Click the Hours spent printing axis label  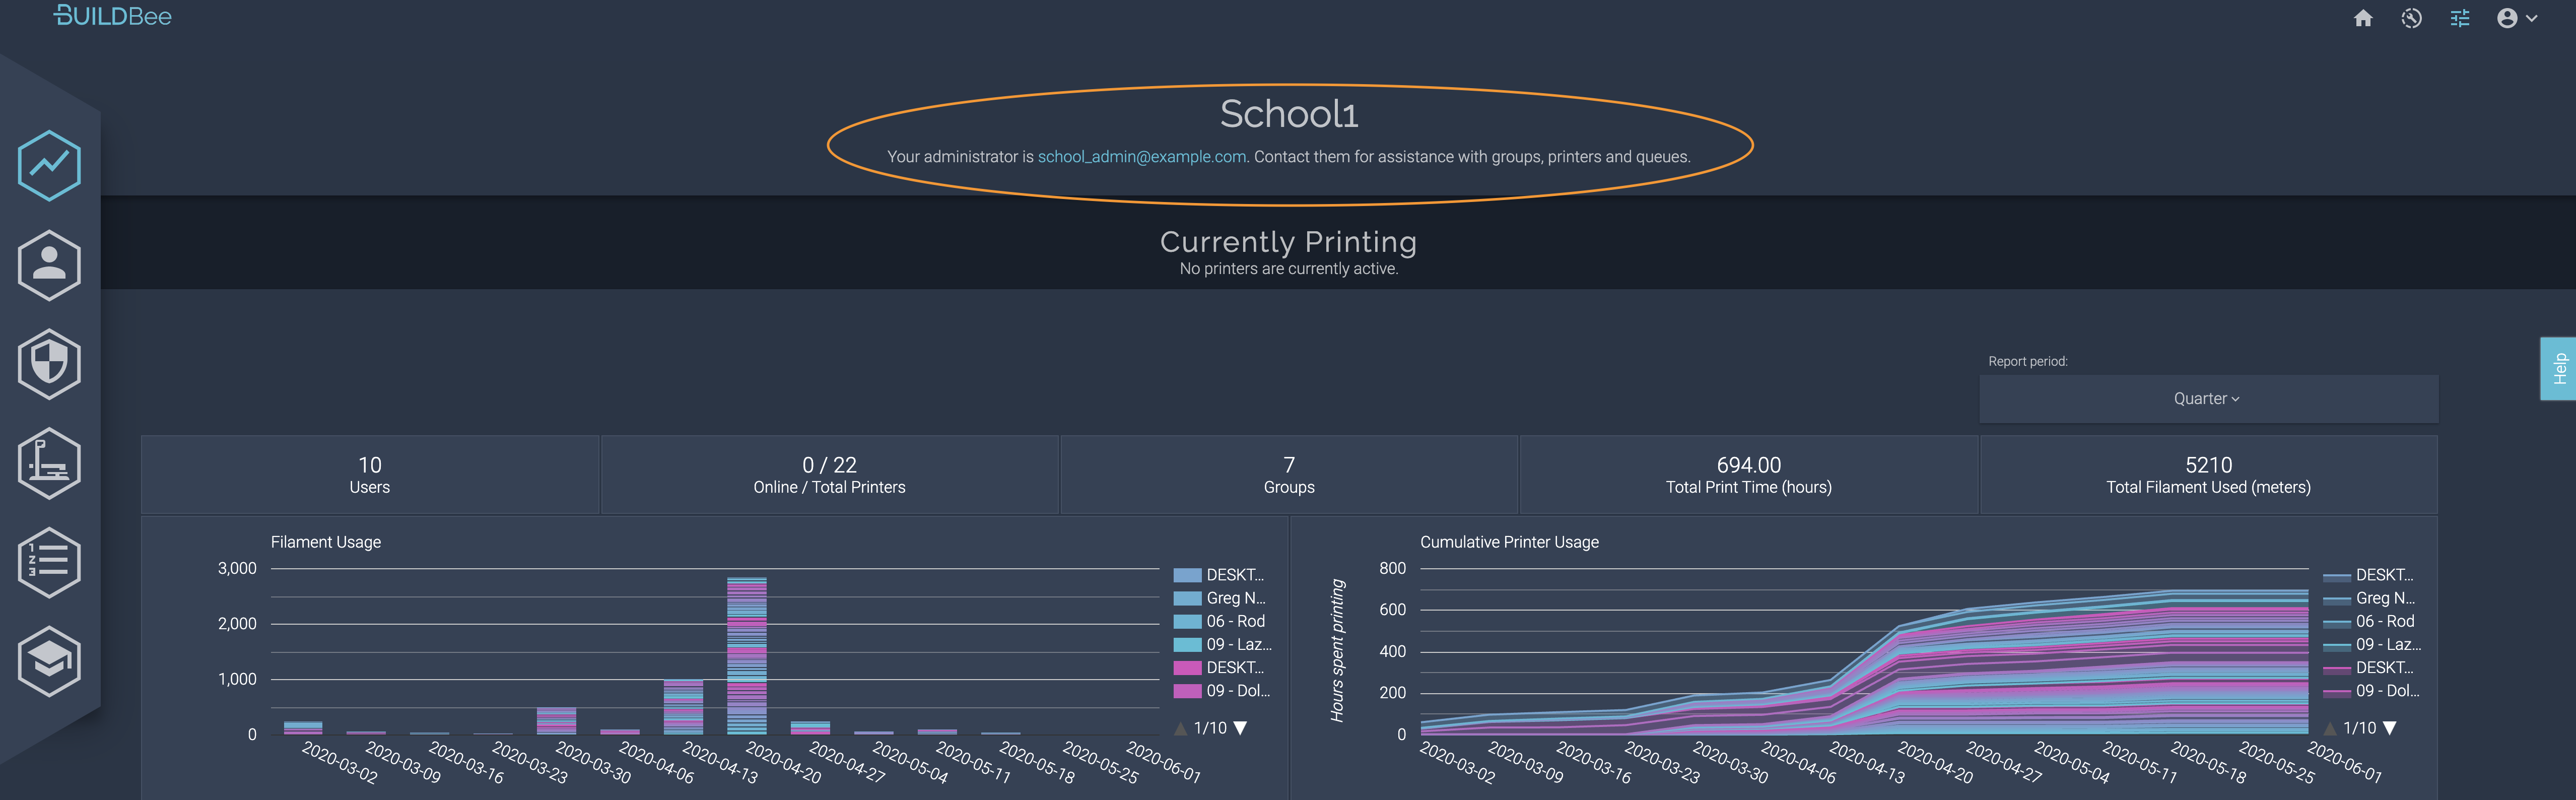click(1337, 651)
